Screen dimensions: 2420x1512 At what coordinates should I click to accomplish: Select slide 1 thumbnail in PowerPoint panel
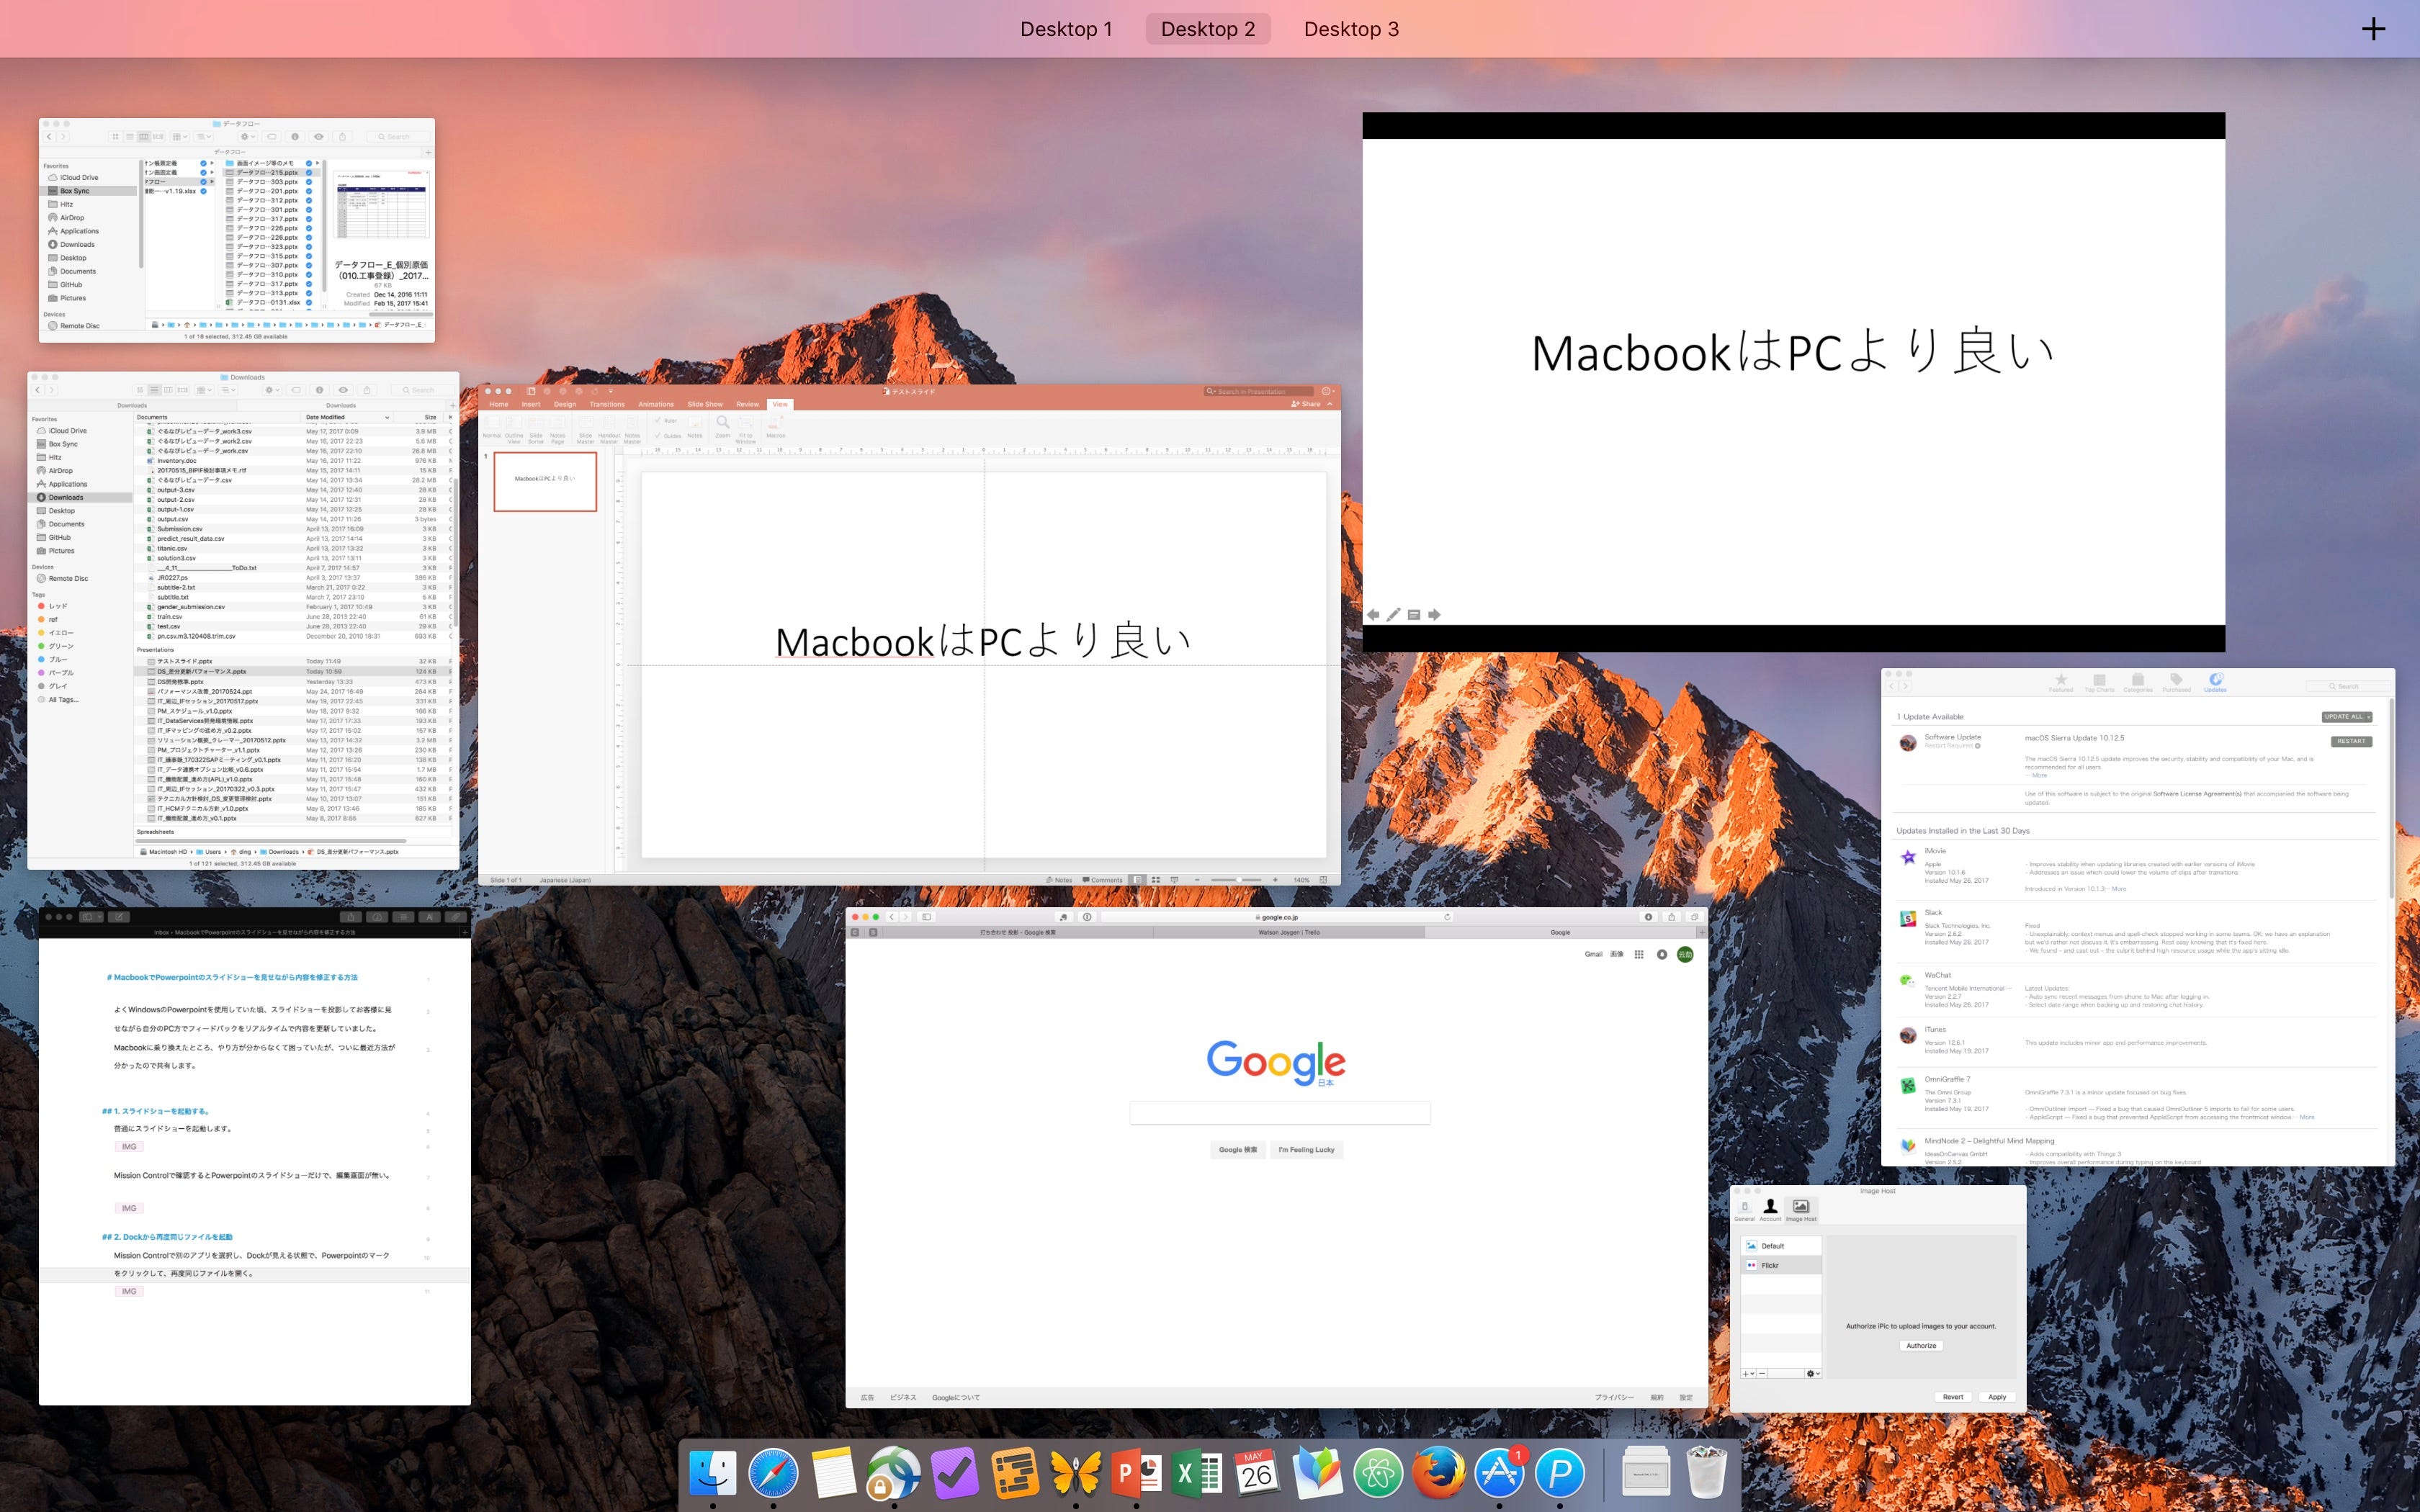[x=545, y=481]
